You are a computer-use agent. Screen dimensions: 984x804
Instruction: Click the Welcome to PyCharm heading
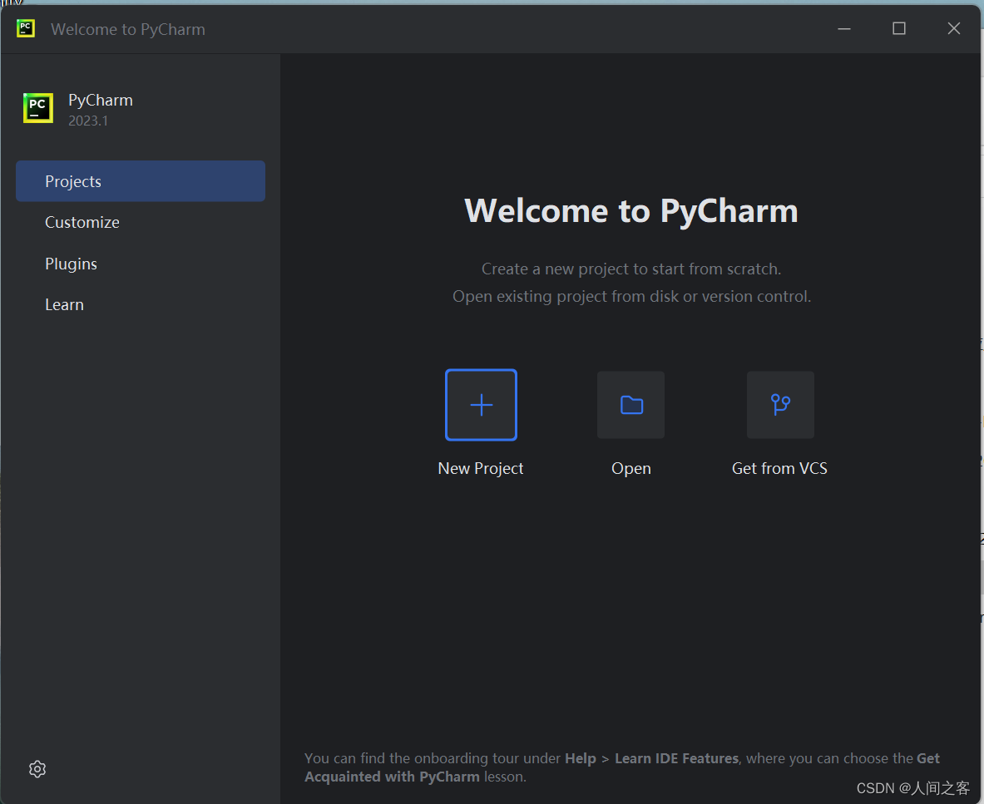(631, 210)
